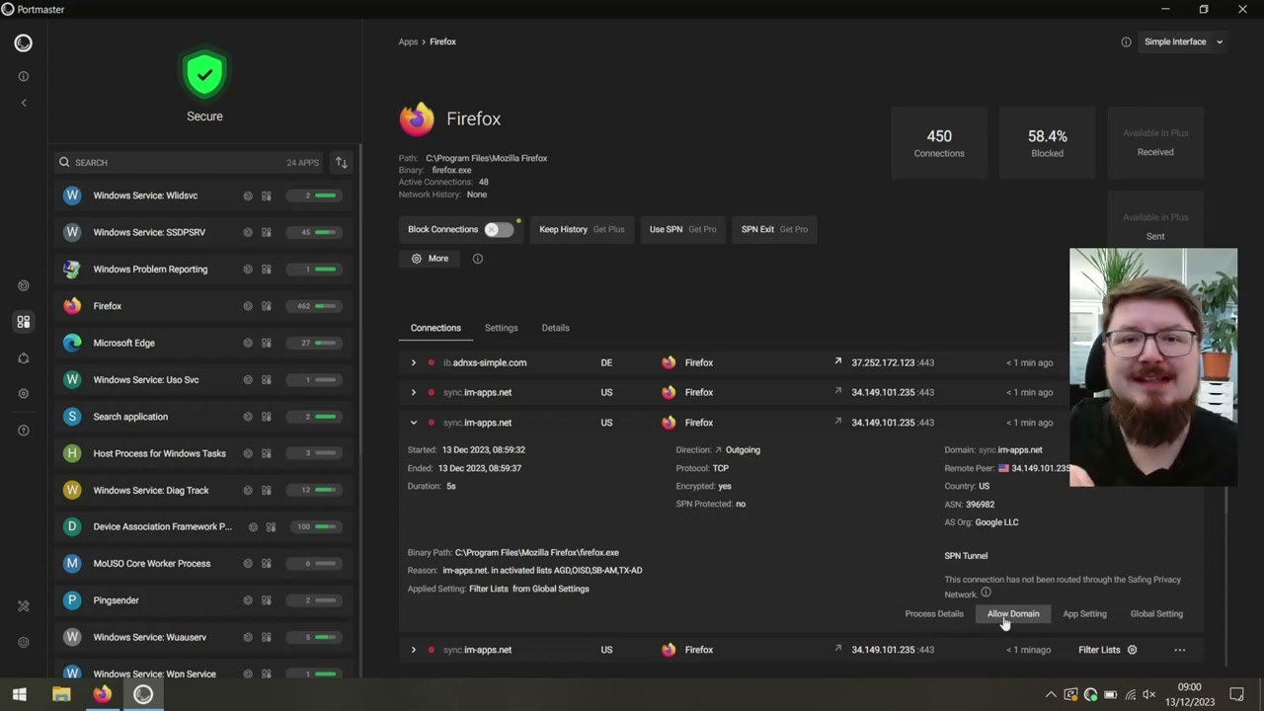Collapse the expanded sync.im-apps.net connection
Image resolution: width=1264 pixels, height=711 pixels.
tap(414, 423)
